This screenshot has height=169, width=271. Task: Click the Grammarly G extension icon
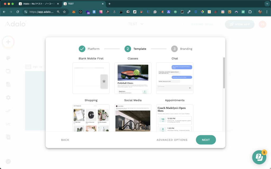pos(155,12)
